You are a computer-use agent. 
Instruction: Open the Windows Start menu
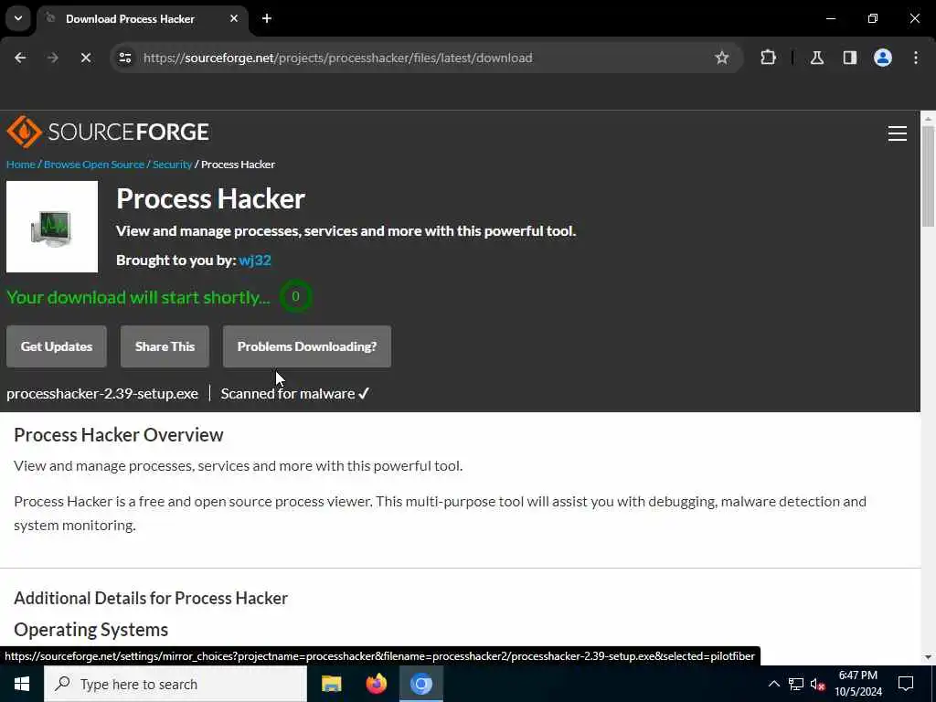(x=22, y=684)
